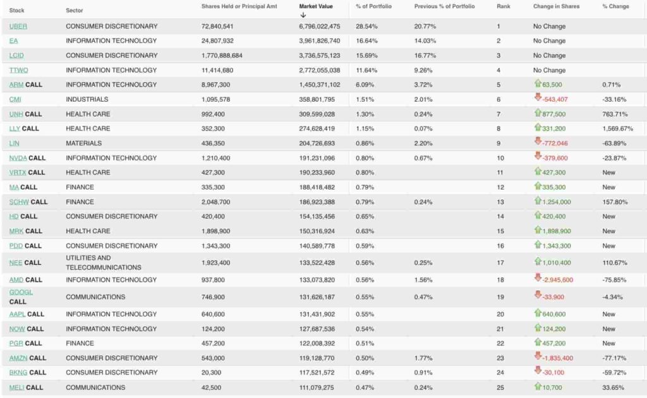Sort table by Rank column header
647x398 pixels.
[x=504, y=6]
